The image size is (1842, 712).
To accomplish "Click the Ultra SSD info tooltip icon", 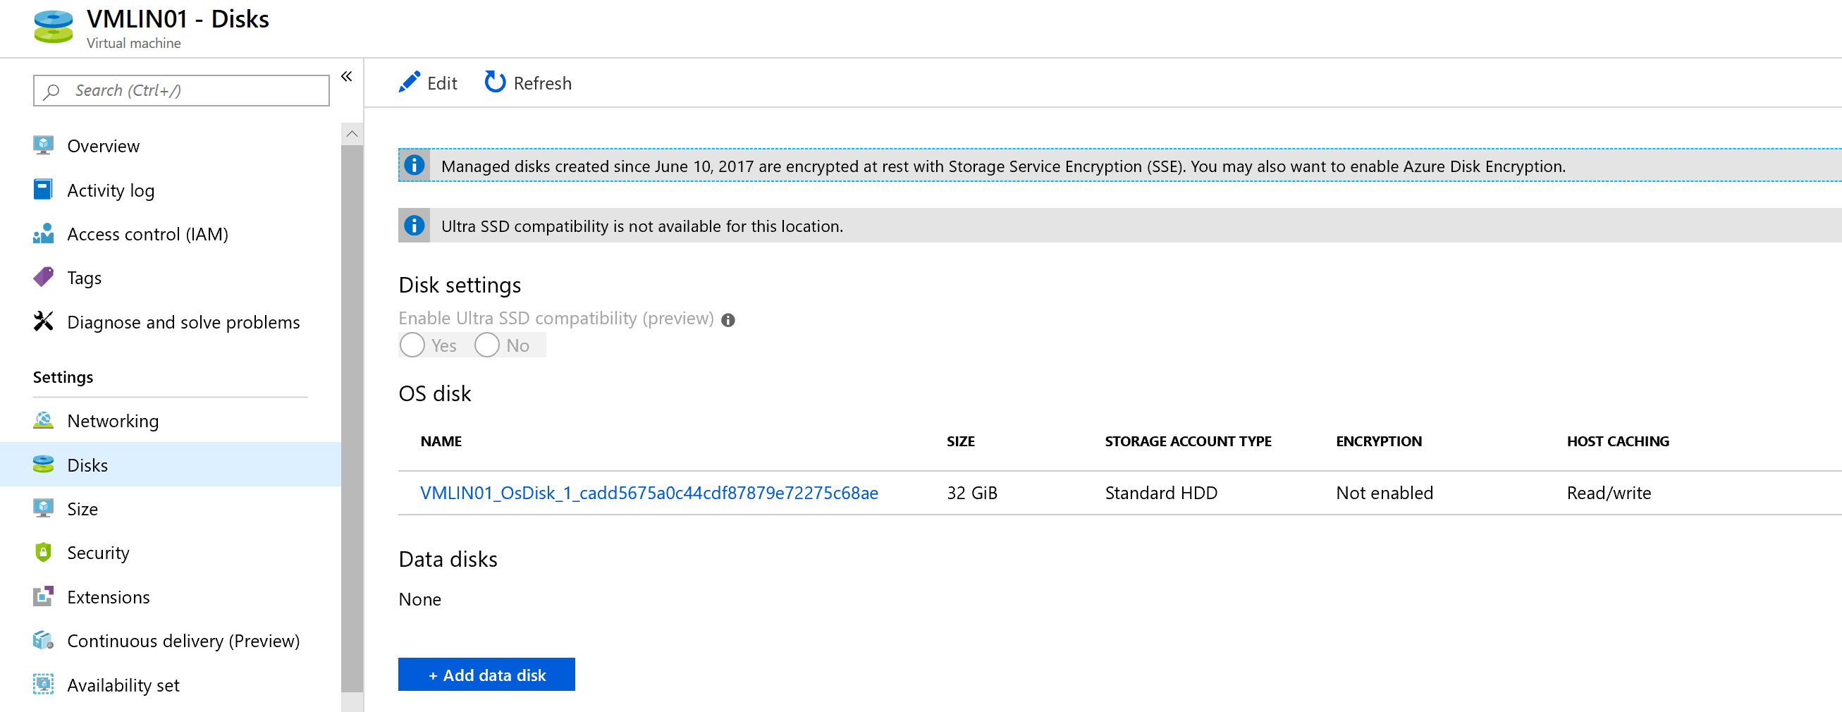I will tap(729, 319).
